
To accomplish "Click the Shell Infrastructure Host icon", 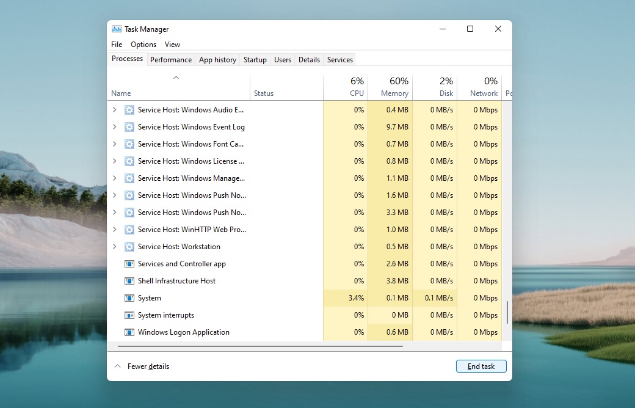I will pos(129,281).
